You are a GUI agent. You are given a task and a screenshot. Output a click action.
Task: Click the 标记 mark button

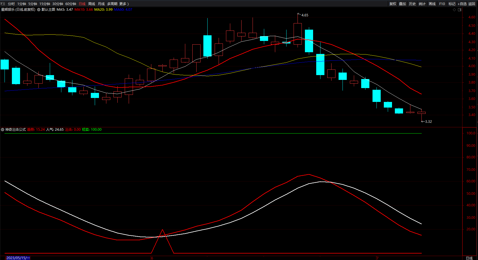(x=452, y=4)
